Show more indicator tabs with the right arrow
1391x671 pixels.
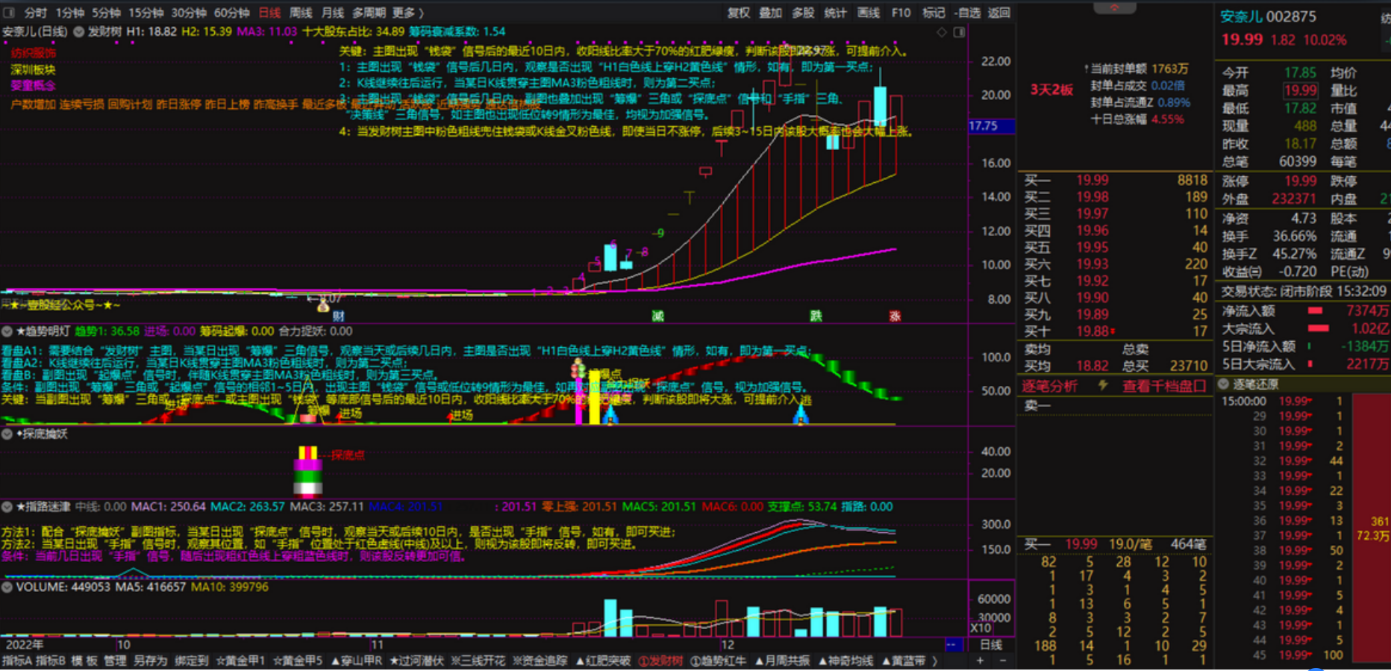click(935, 661)
